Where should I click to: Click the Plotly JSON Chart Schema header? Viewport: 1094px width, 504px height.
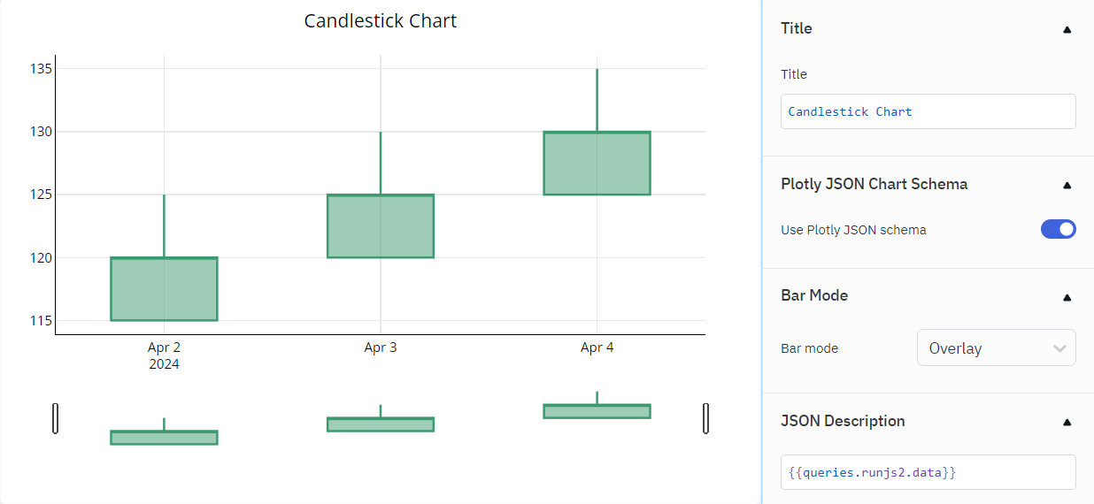(x=874, y=184)
